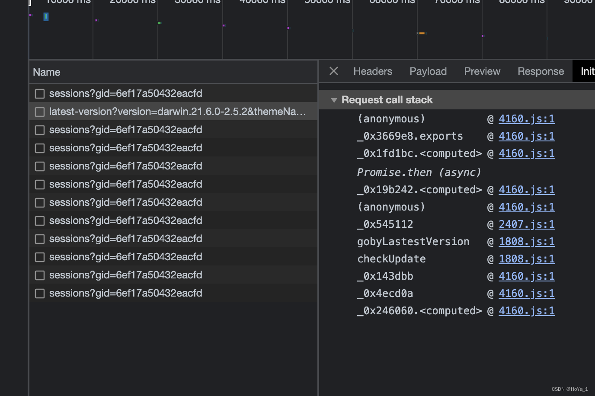
Task: Click the orange request marker in the timeline overview
Action: point(422,33)
